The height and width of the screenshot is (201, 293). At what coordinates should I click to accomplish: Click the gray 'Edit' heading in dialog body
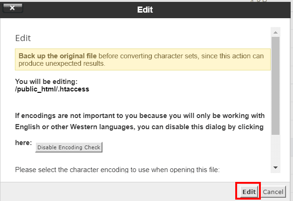[x=23, y=38]
